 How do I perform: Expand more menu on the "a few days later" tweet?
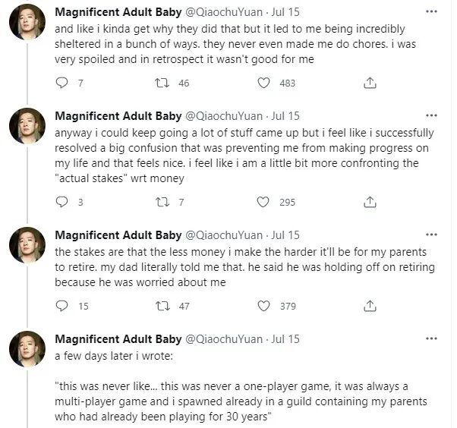point(432,339)
